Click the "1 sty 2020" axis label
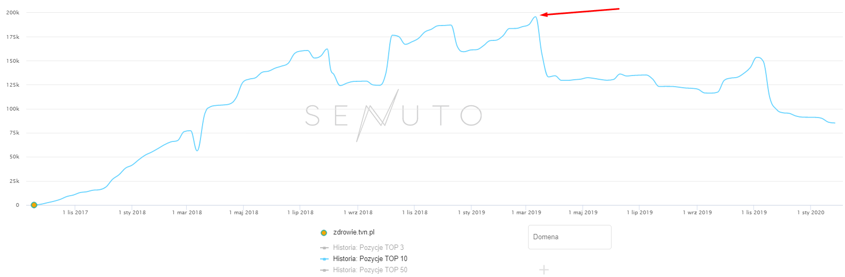Viewport: 845px width, 277px height. (x=810, y=213)
